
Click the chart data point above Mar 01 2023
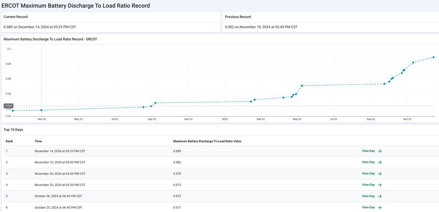point(42,110)
